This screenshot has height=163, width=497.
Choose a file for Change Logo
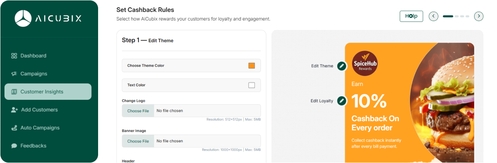(138, 111)
